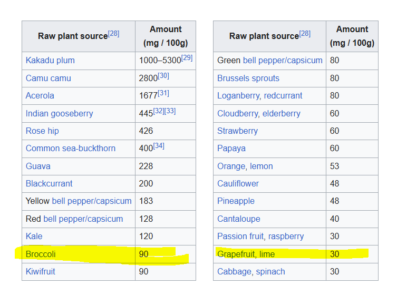This screenshot has width=397, height=295.
Task: Open citation [34] next to 400
Action: coord(159,146)
